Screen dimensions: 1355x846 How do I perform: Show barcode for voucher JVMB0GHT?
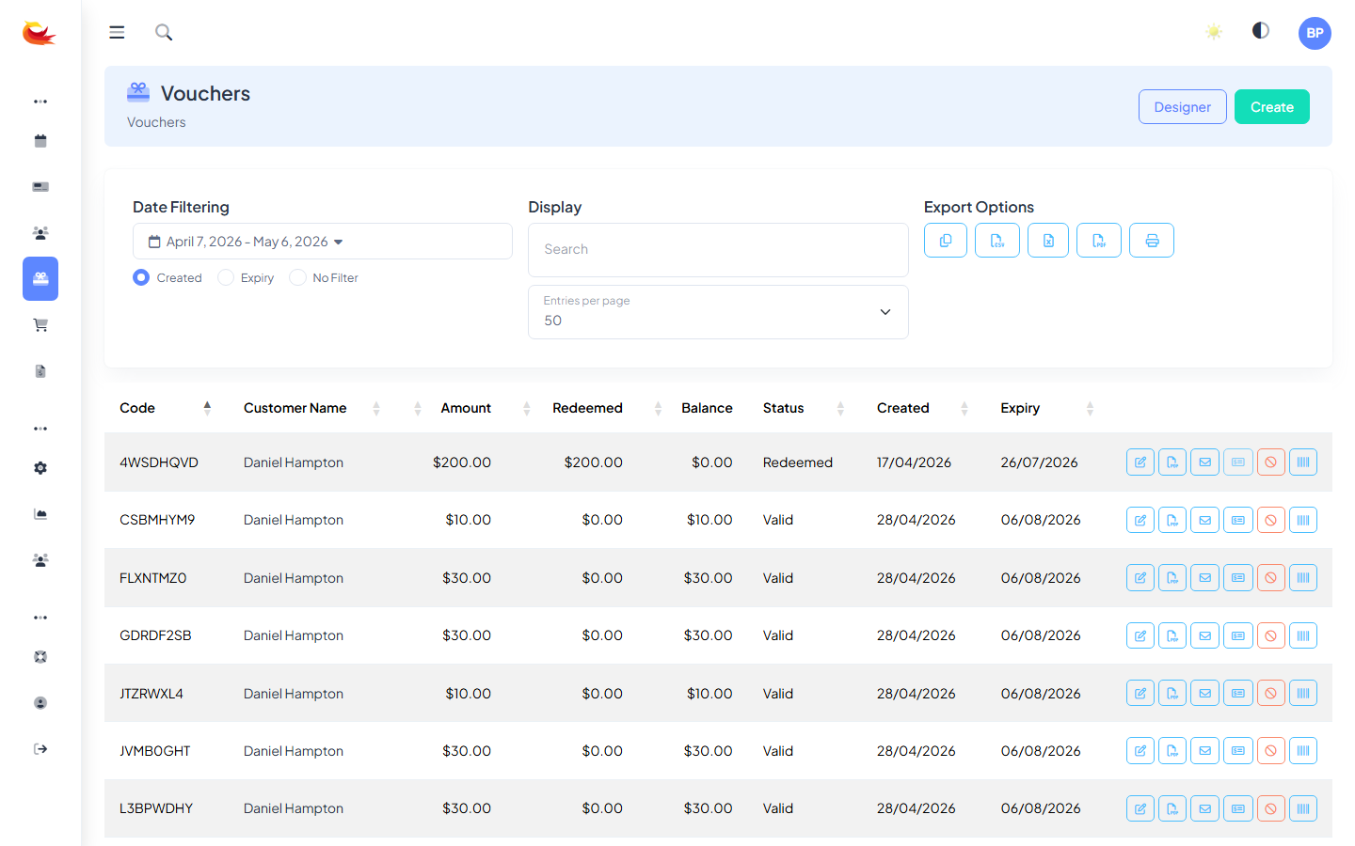coord(1303,751)
